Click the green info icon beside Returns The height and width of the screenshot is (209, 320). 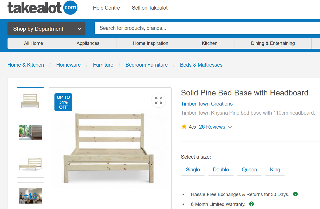(295, 194)
